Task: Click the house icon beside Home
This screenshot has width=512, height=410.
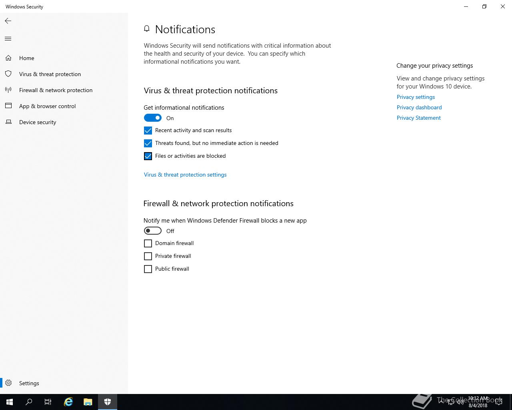Action: pyautogui.click(x=8, y=58)
